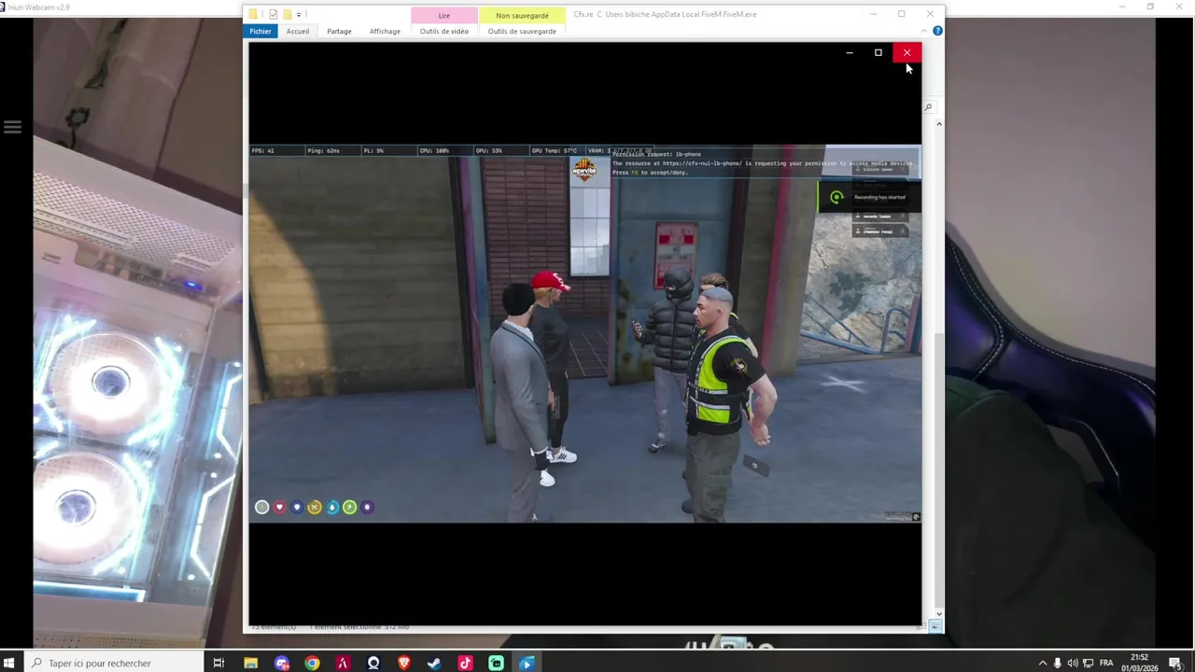This screenshot has width=1195, height=672.
Task: Switch to large icons view in Explorer status bar
Action: tap(935, 626)
